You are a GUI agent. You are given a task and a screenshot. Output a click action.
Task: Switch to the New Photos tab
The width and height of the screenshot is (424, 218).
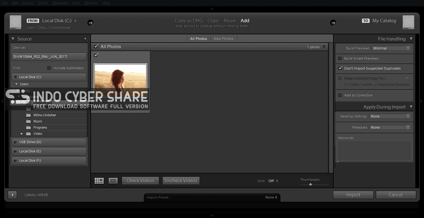[x=224, y=39]
